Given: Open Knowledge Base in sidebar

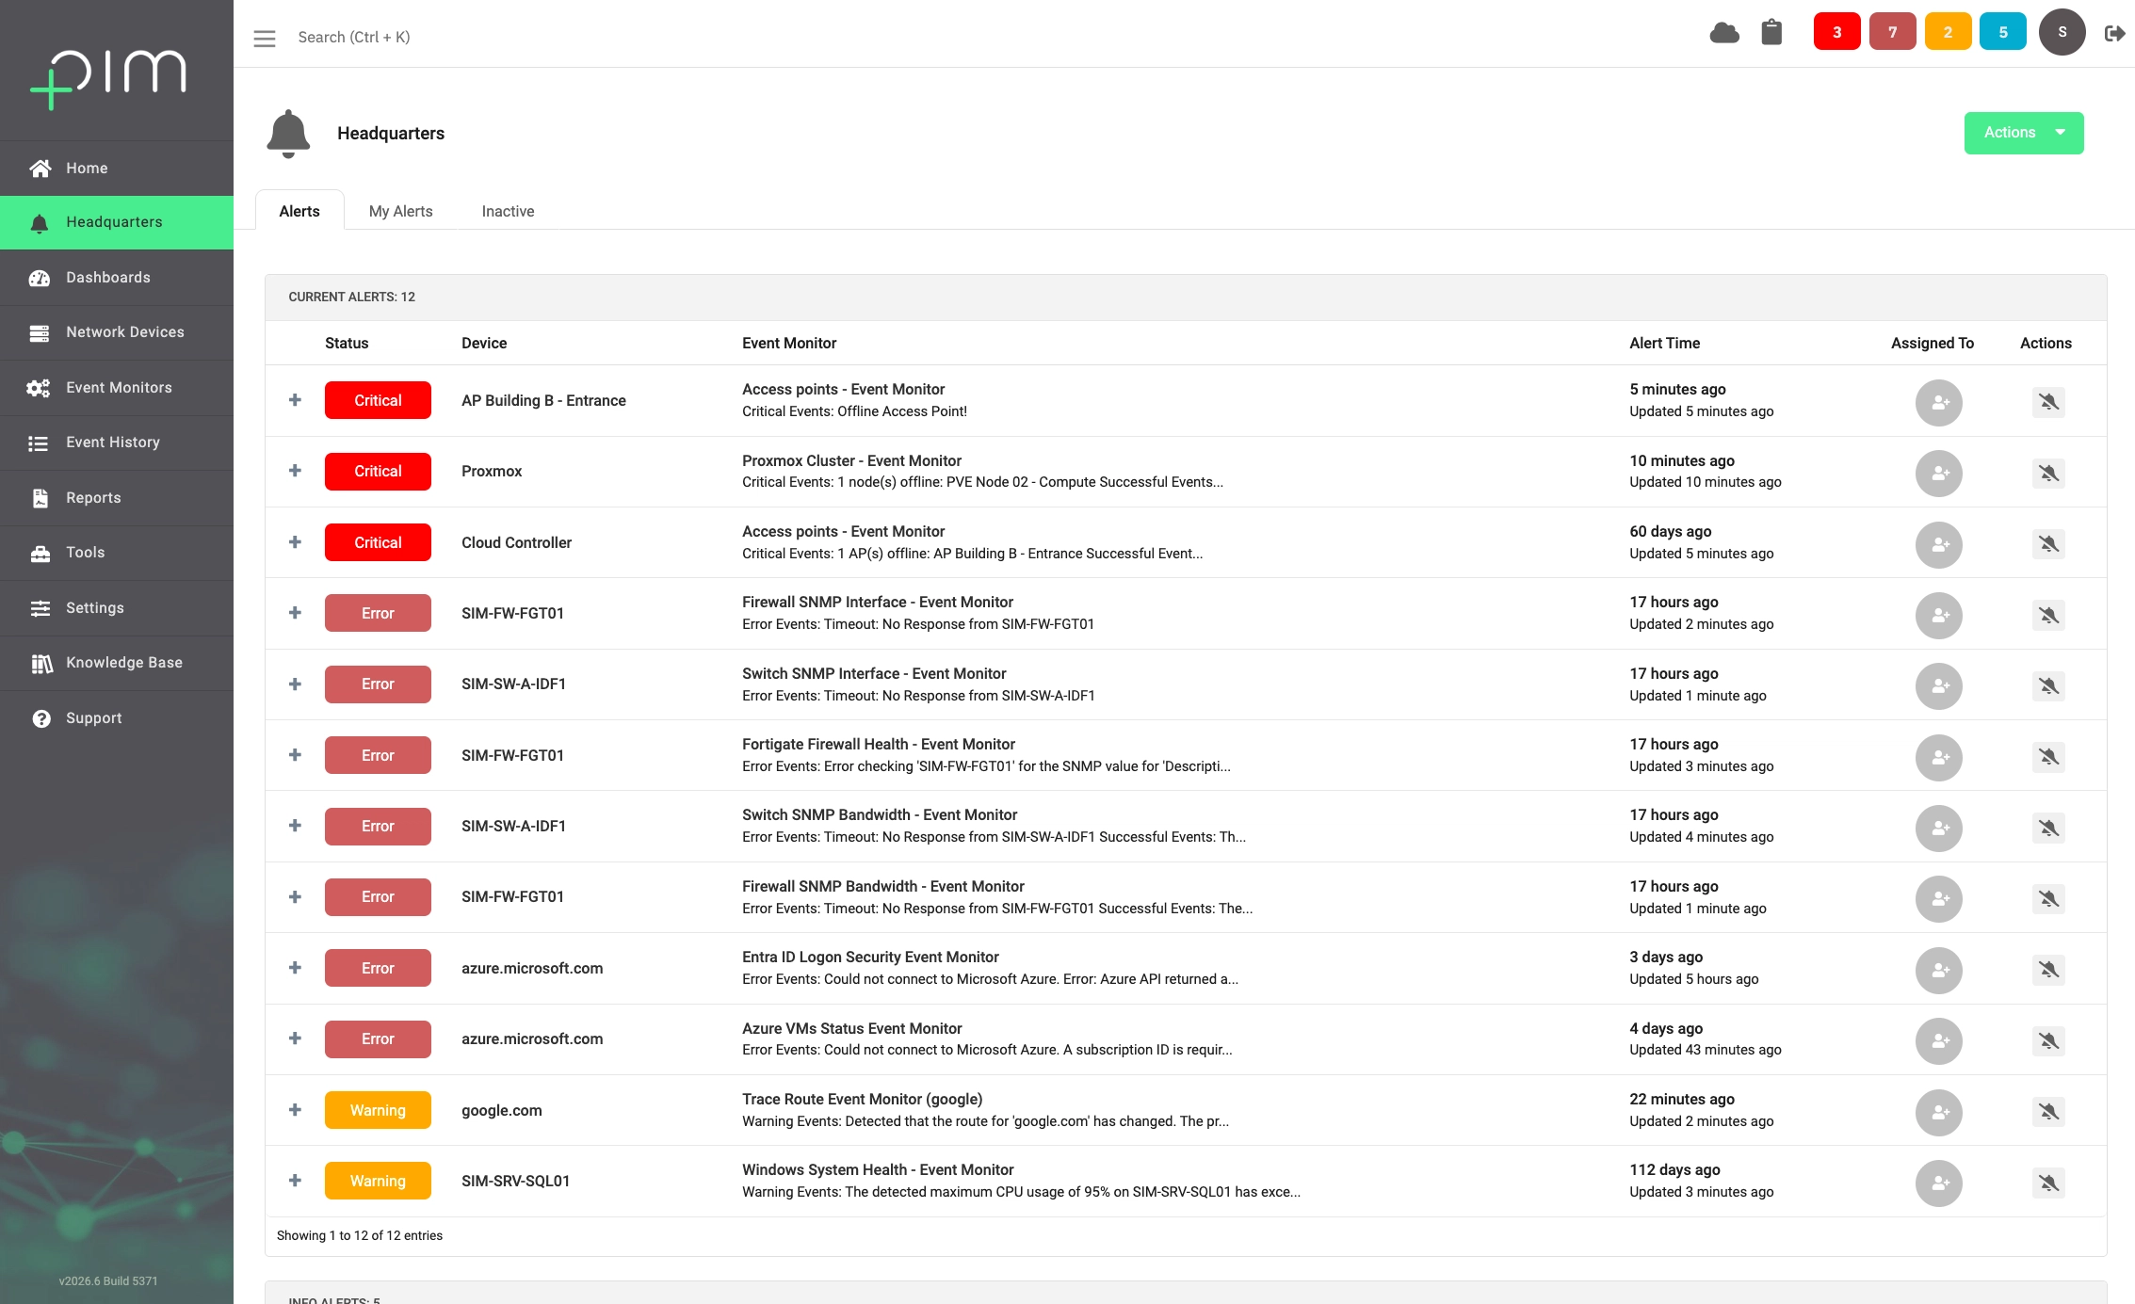Looking at the screenshot, I should pos(117,663).
